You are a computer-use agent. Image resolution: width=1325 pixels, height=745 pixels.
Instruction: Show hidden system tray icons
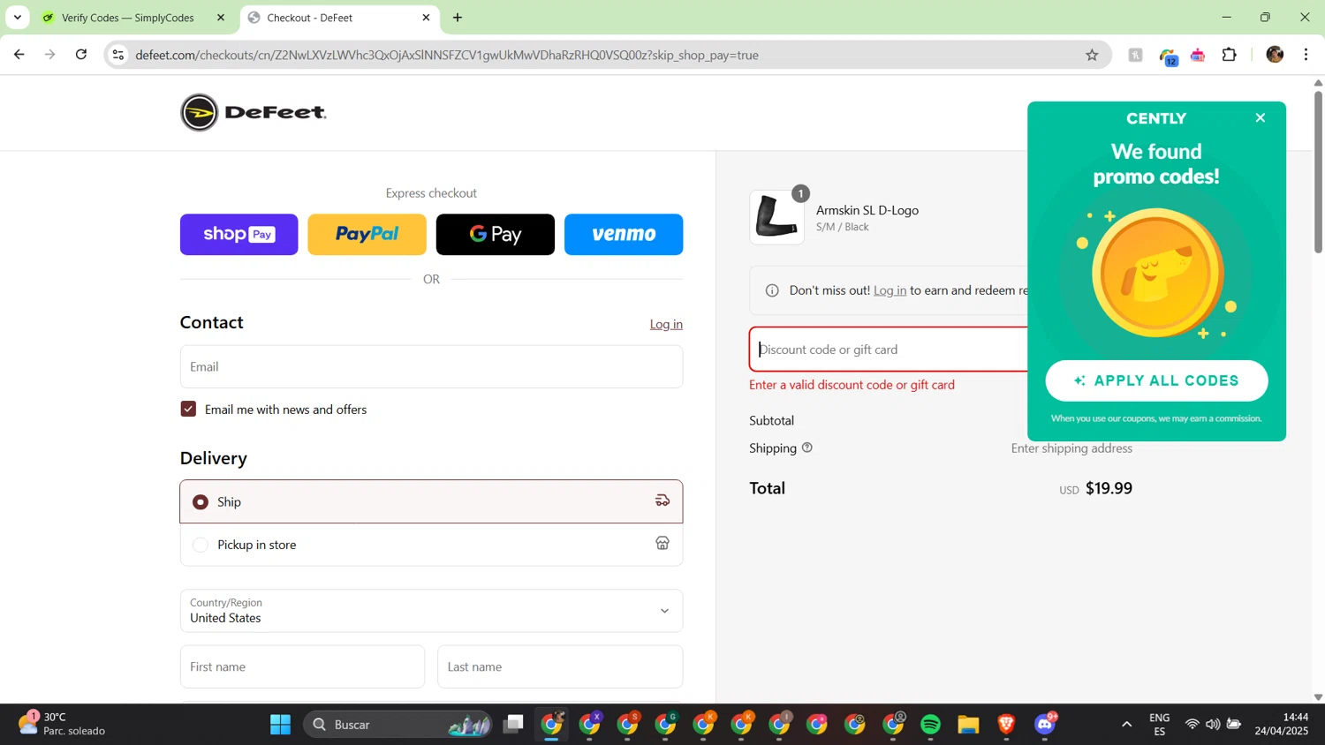(x=1126, y=725)
